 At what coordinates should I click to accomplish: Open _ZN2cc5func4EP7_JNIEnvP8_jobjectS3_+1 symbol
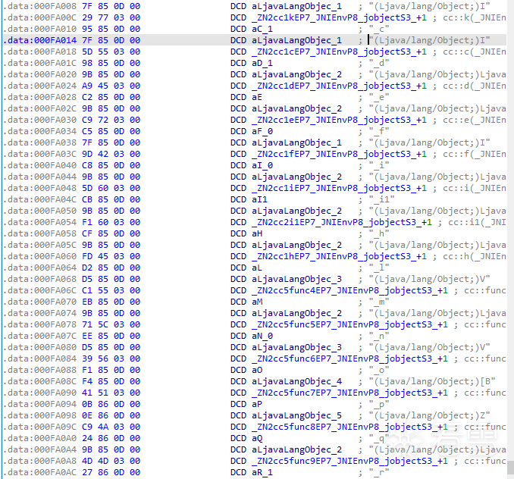point(349,290)
